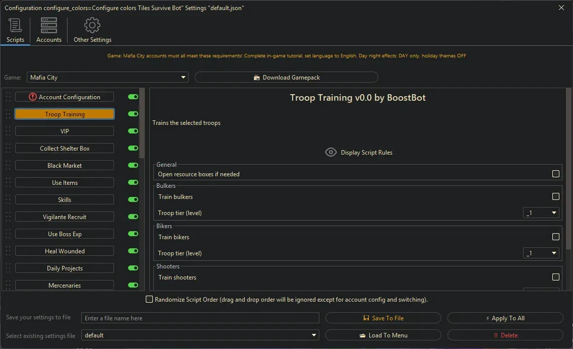
Task: Click the red alert icon on Account Configuration
Action: click(x=33, y=97)
